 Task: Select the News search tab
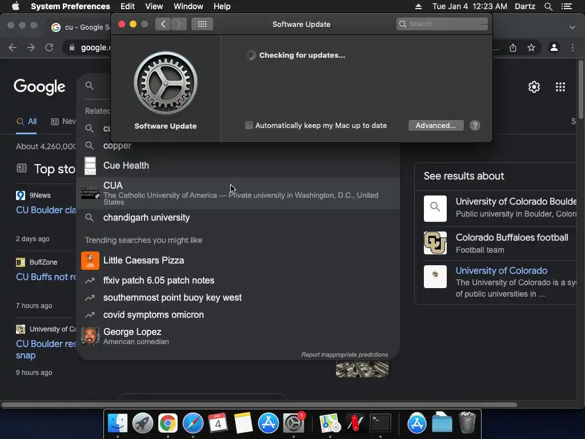63,121
